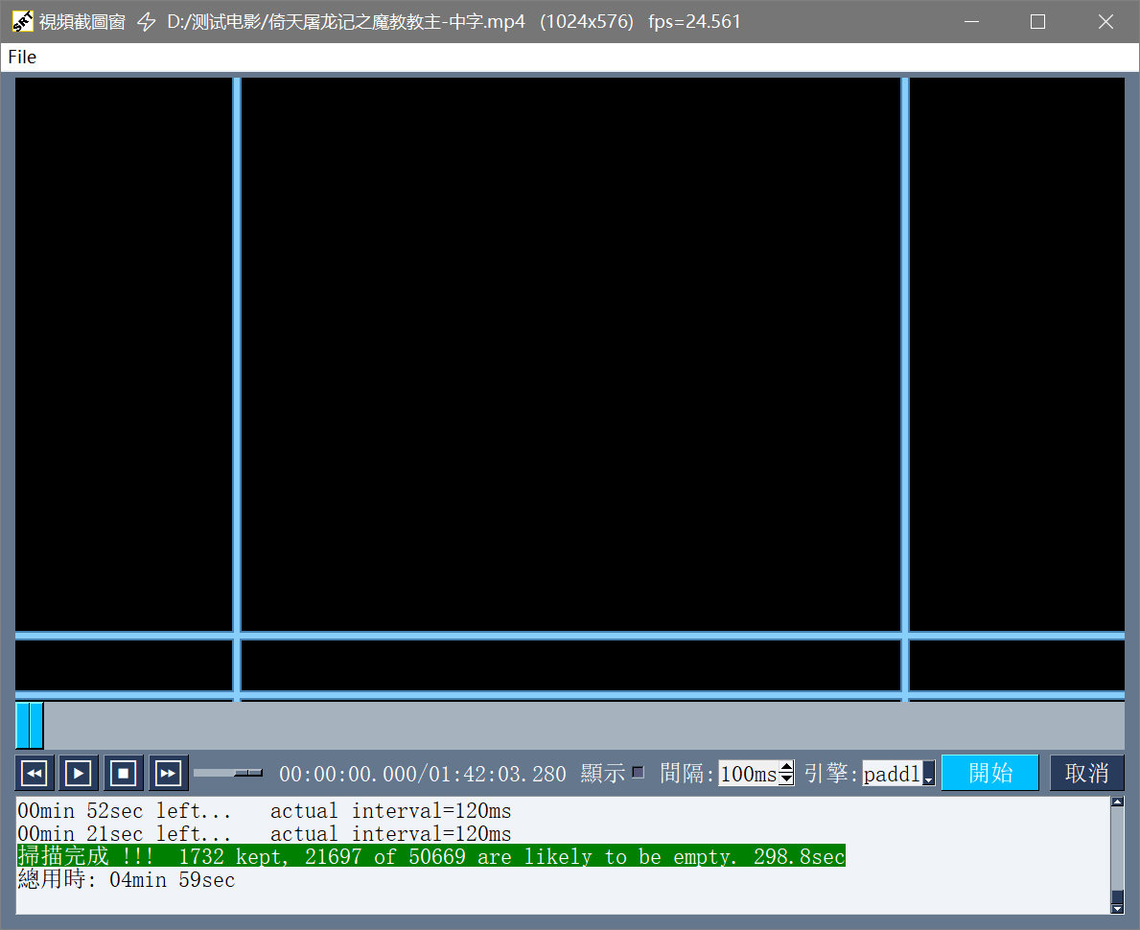The height and width of the screenshot is (930, 1140).
Task: Increase the interval with the up arrow
Action: 786,767
